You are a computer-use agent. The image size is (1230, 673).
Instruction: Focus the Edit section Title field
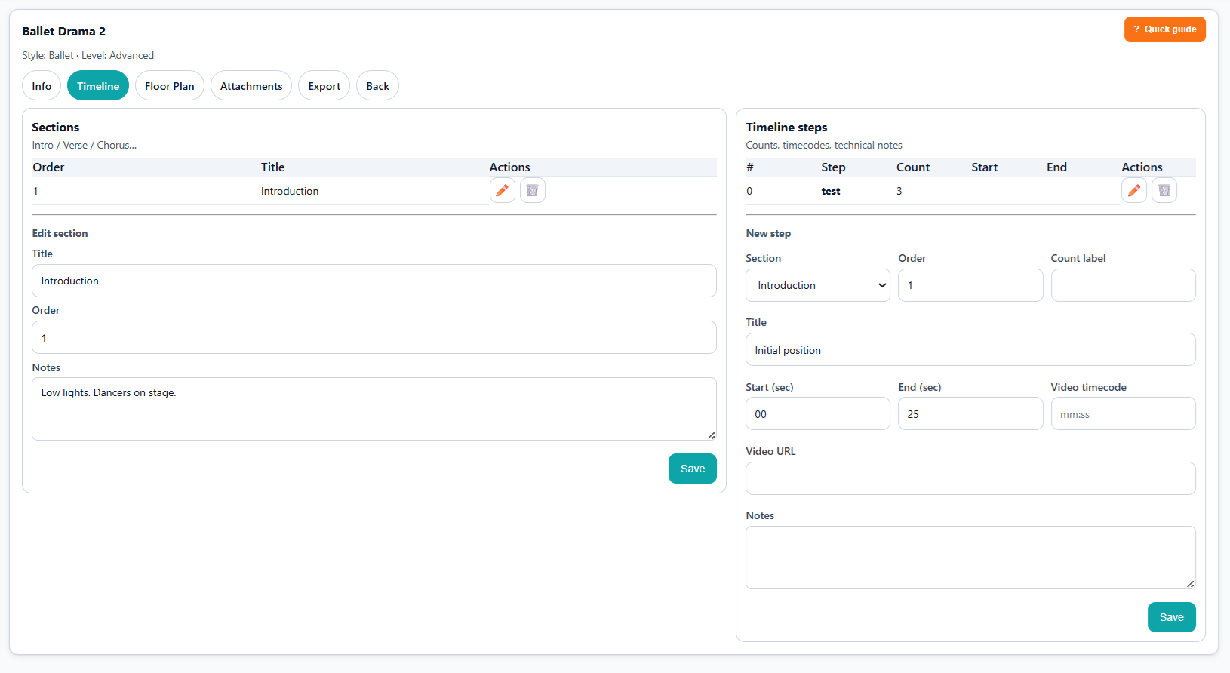point(374,281)
